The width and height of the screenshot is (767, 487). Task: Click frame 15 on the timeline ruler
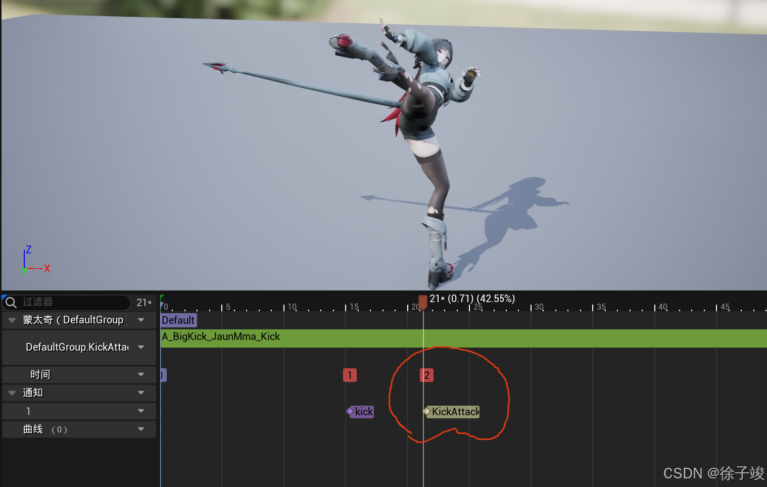pos(354,307)
